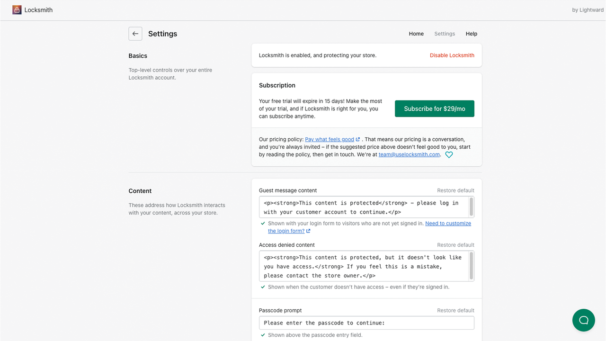Subscribe for $29/mo
Image resolution: width=606 pixels, height=341 pixels.
point(435,108)
